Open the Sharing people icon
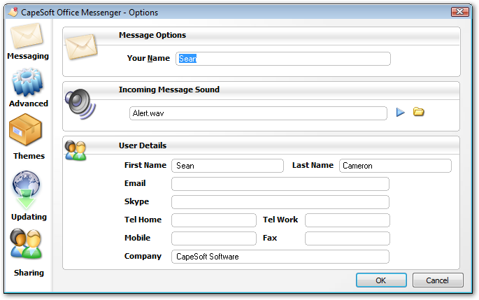This screenshot has height=300, width=479. [x=26, y=245]
